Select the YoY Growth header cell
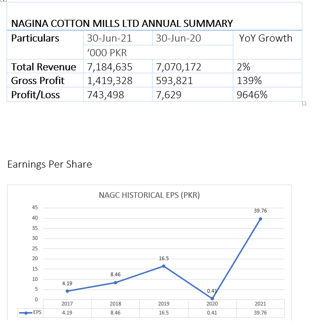Image resolution: width=315 pixels, height=323 pixels. [x=266, y=38]
